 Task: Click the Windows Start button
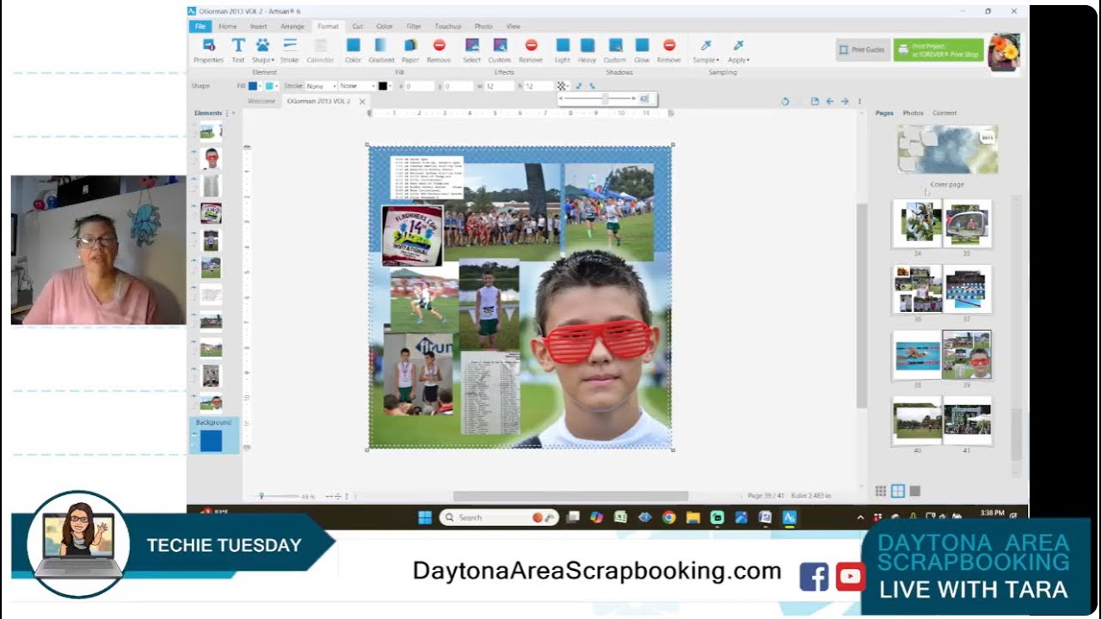pyautogui.click(x=424, y=518)
